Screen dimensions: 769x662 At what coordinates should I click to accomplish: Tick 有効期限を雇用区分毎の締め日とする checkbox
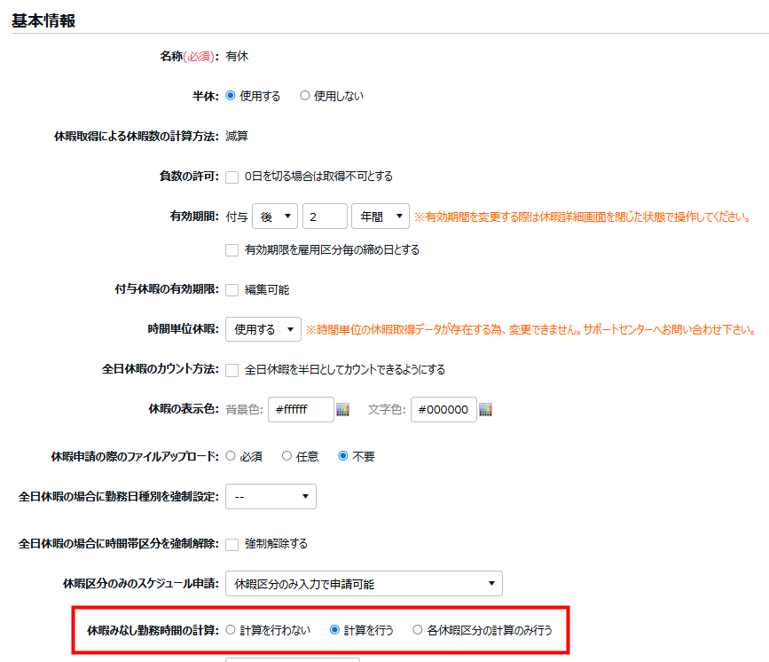(232, 250)
